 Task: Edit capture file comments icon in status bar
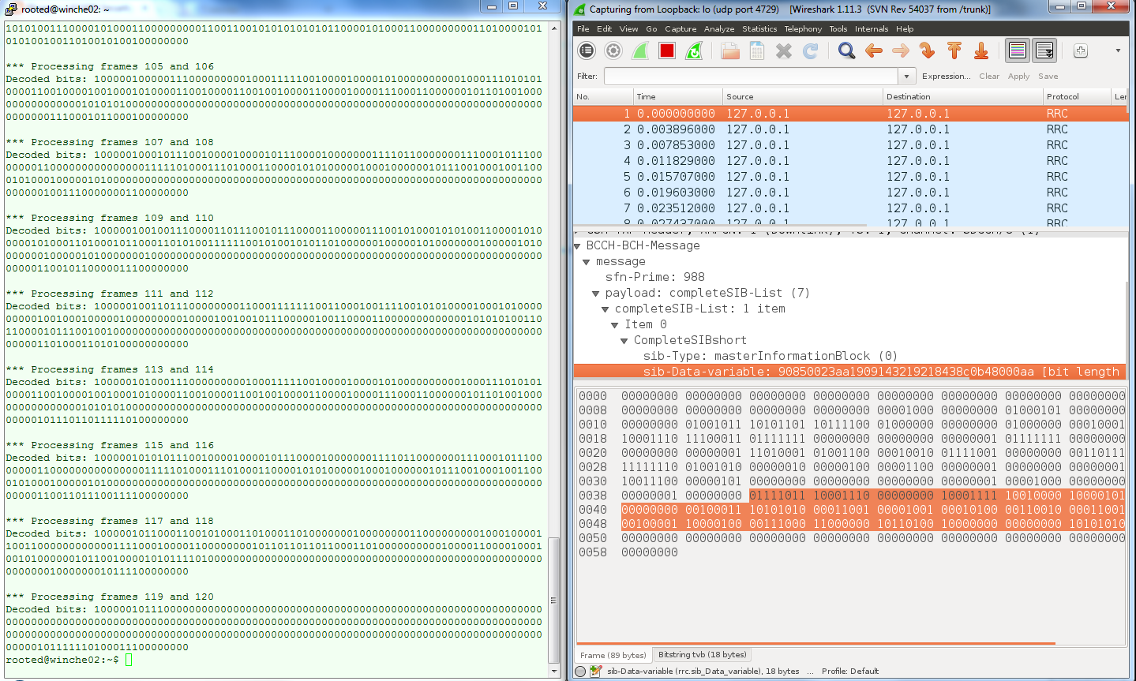(596, 672)
